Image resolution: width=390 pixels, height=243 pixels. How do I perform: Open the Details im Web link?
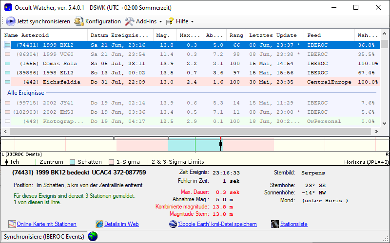(121, 224)
